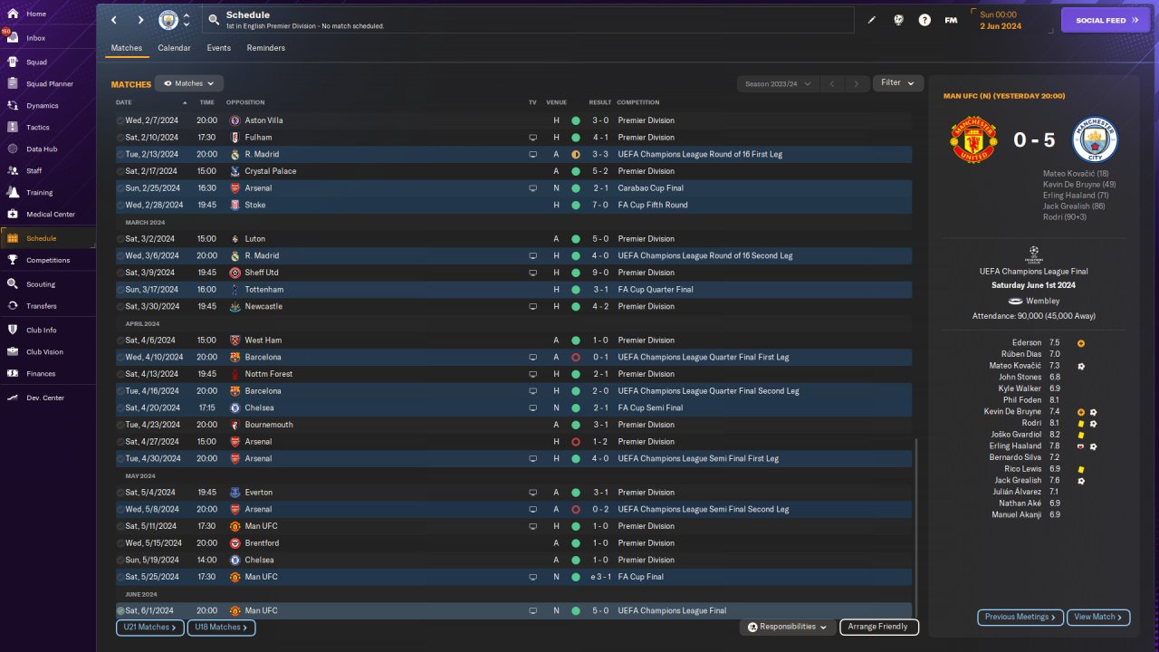
Task: Toggle the row marker for Sat, 3/2/2024
Action: pos(120,239)
